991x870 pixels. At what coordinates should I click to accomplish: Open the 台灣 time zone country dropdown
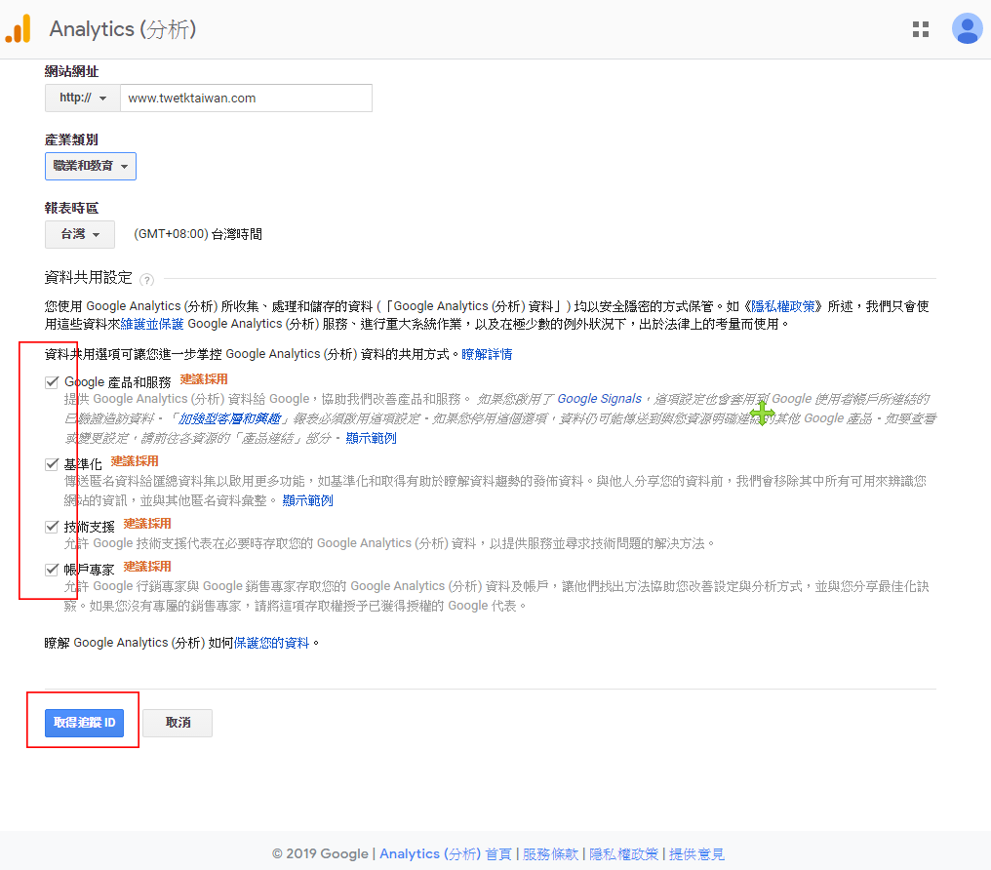80,234
